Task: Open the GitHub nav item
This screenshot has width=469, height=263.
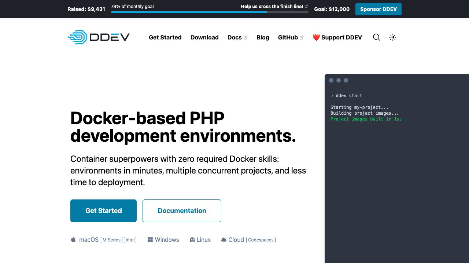Action: (x=288, y=37)
